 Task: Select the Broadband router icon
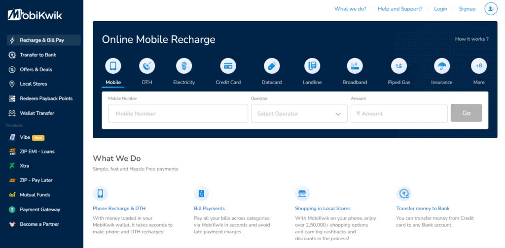355,66
